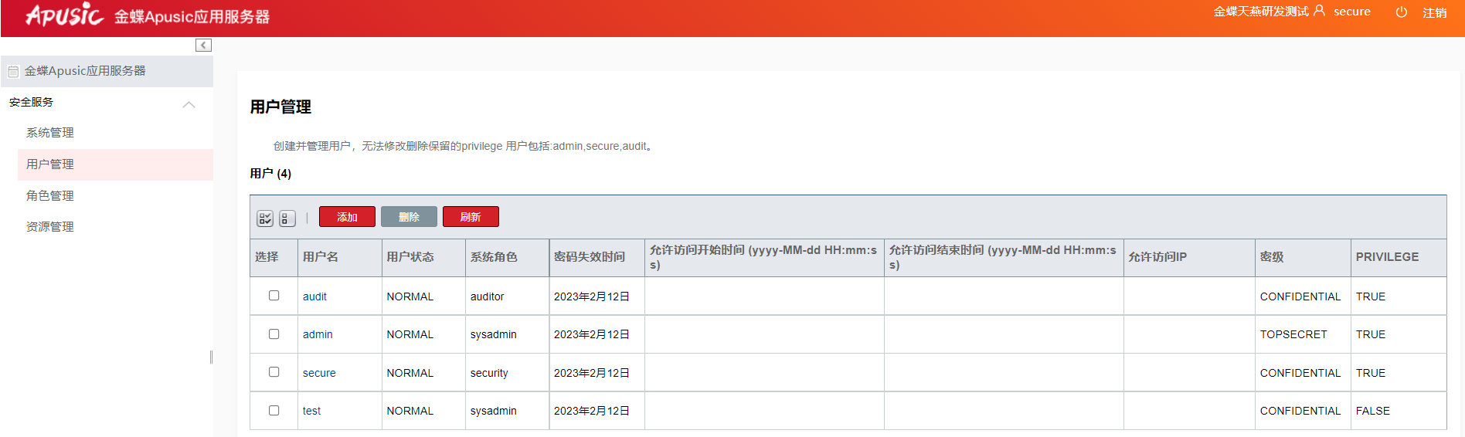
Task: Select the test user row checkbox
Action: point(274,411)
